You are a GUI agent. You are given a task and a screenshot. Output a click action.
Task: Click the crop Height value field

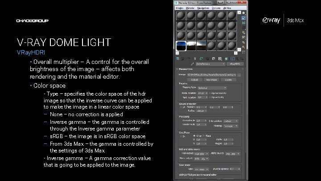click(x=228, y=143)
